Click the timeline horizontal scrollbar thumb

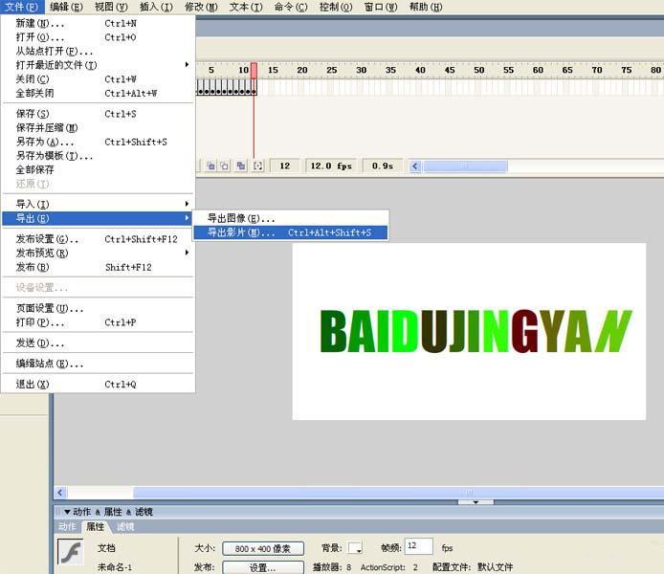pyautogui.click(x=465, y=166)
